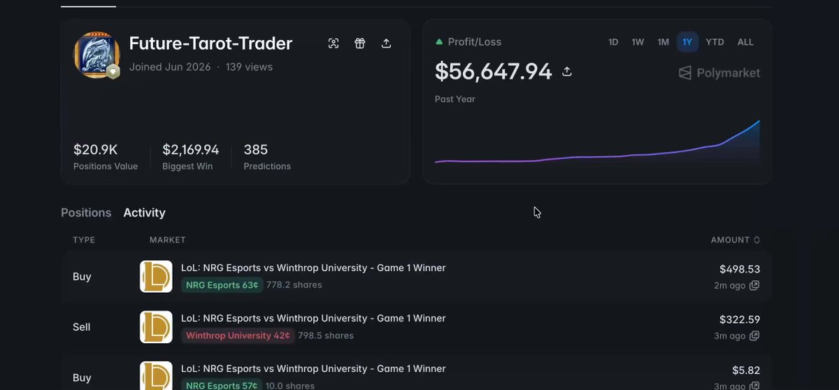The width and height of the screenshot is (839, 390).
Task: Open the Activity tab
Action: 144,212
